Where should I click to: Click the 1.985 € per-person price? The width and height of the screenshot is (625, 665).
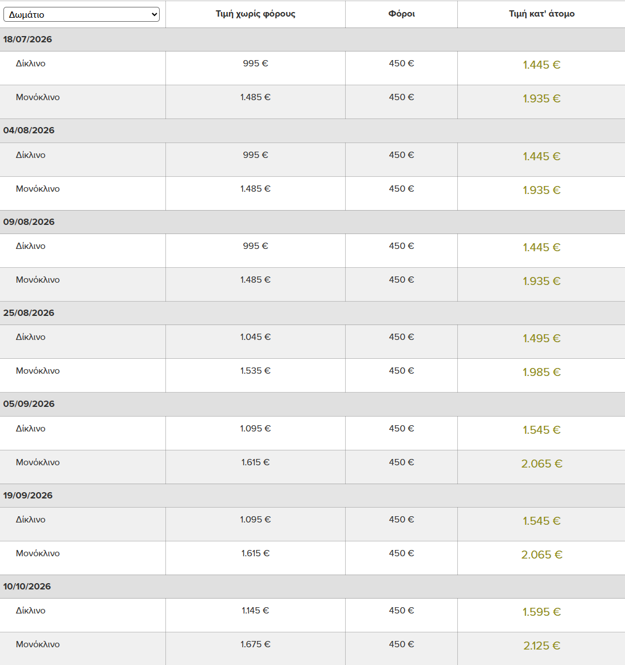541,373
